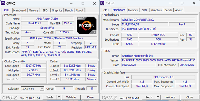
Task: Click the BIOS Version field PN54S1HP.0005
Action: click(x=158, y=60)
